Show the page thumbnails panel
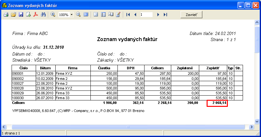The height and width of the screenshot is (137, 261). [103, 14]
